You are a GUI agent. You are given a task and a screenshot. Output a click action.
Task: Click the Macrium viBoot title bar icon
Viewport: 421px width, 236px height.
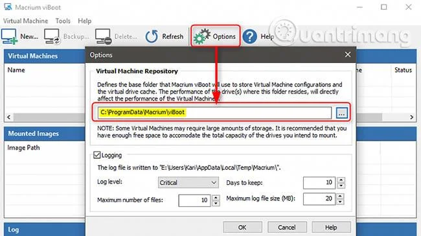click(x=8, y=6)
